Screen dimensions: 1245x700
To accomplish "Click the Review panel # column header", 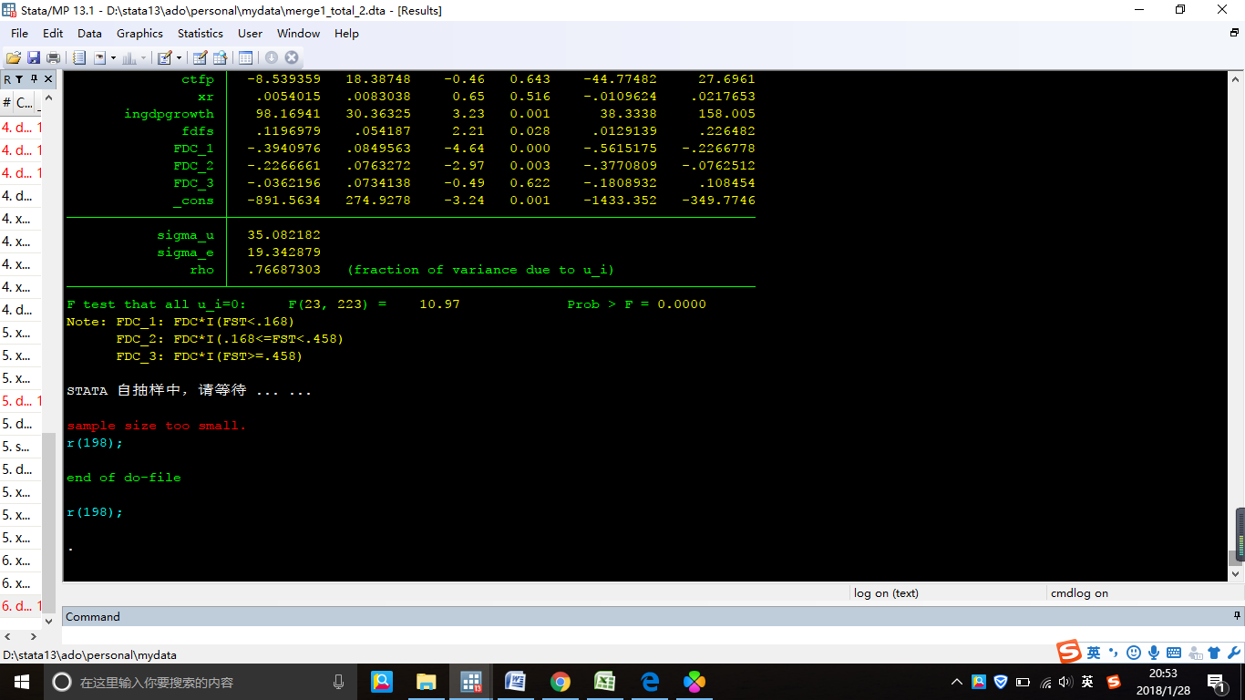I will 6,103.
